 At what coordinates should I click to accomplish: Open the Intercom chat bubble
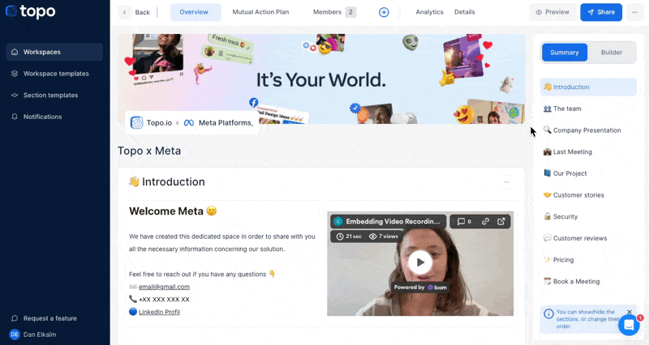[x=629, y=325]
